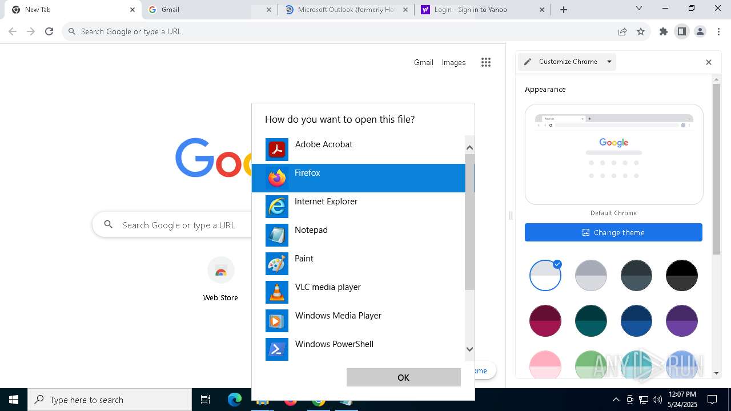731x411 pixels.
Task: Close the Yahoo Login tab
Action: (542, 10)
